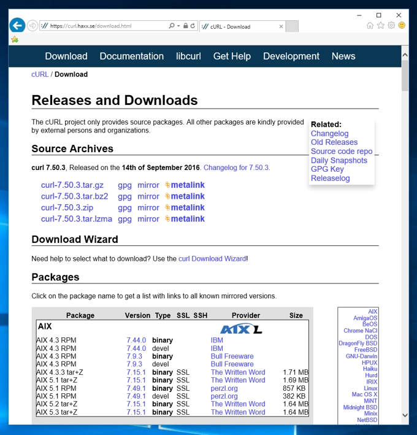The image size is (417, 435).
Task: Open Changelog for 7.50.3 link
Action: coord(236,167)
